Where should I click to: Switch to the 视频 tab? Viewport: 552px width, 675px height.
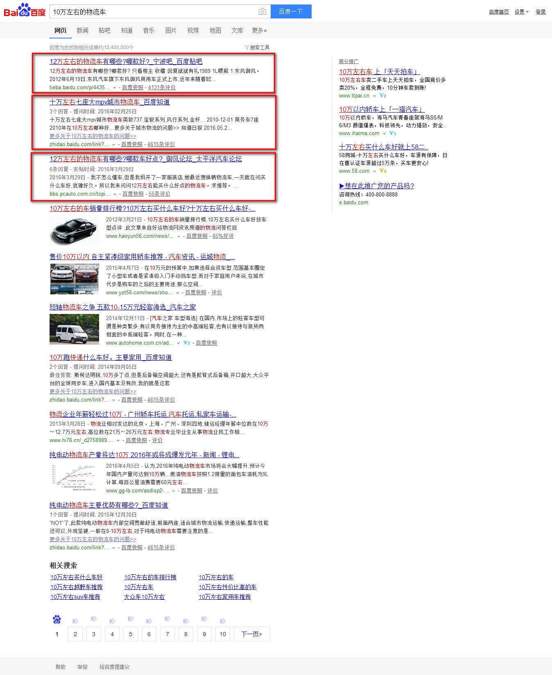tap(193, 30)
